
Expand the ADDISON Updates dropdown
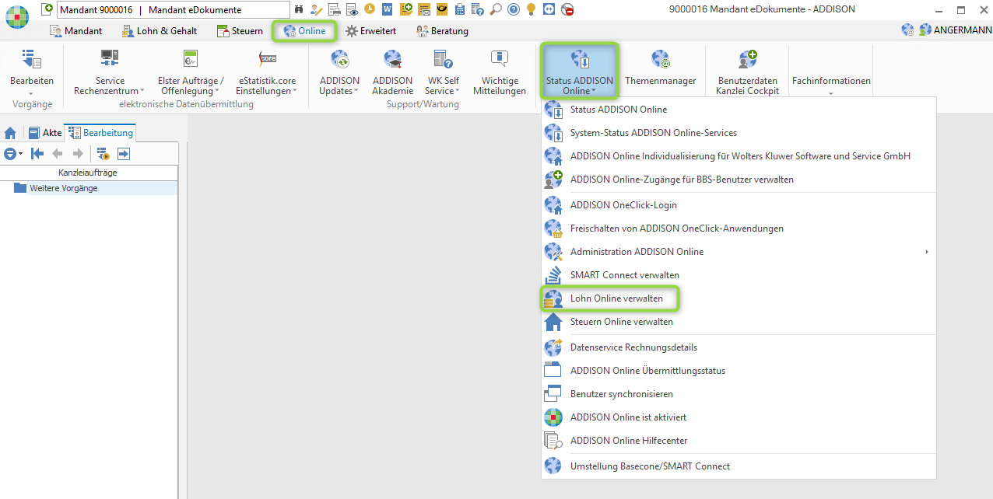coord(339,72)
